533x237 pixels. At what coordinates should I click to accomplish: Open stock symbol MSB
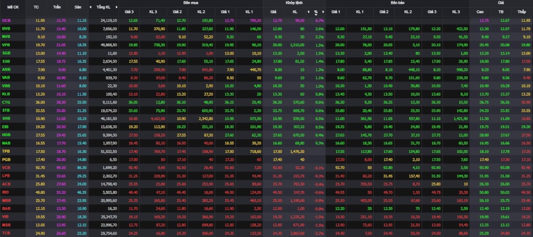point(6,225)
